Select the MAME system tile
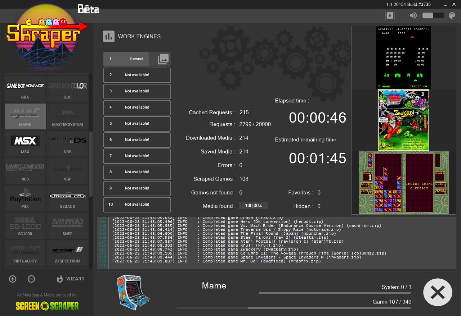461x316 pixels. (25, 116)
